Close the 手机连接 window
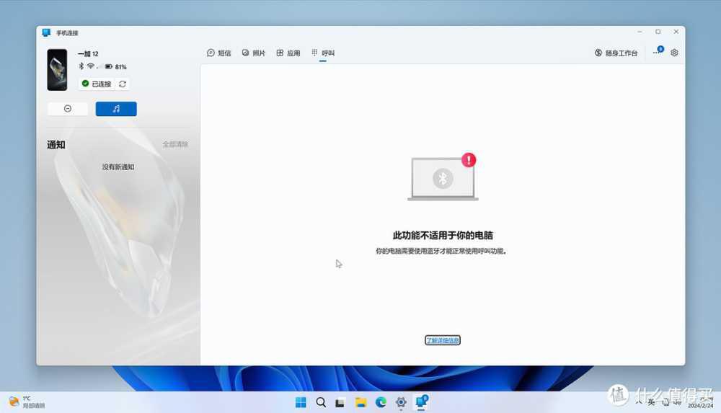Screen dimensions: 721x413 [x=676, y=32]
